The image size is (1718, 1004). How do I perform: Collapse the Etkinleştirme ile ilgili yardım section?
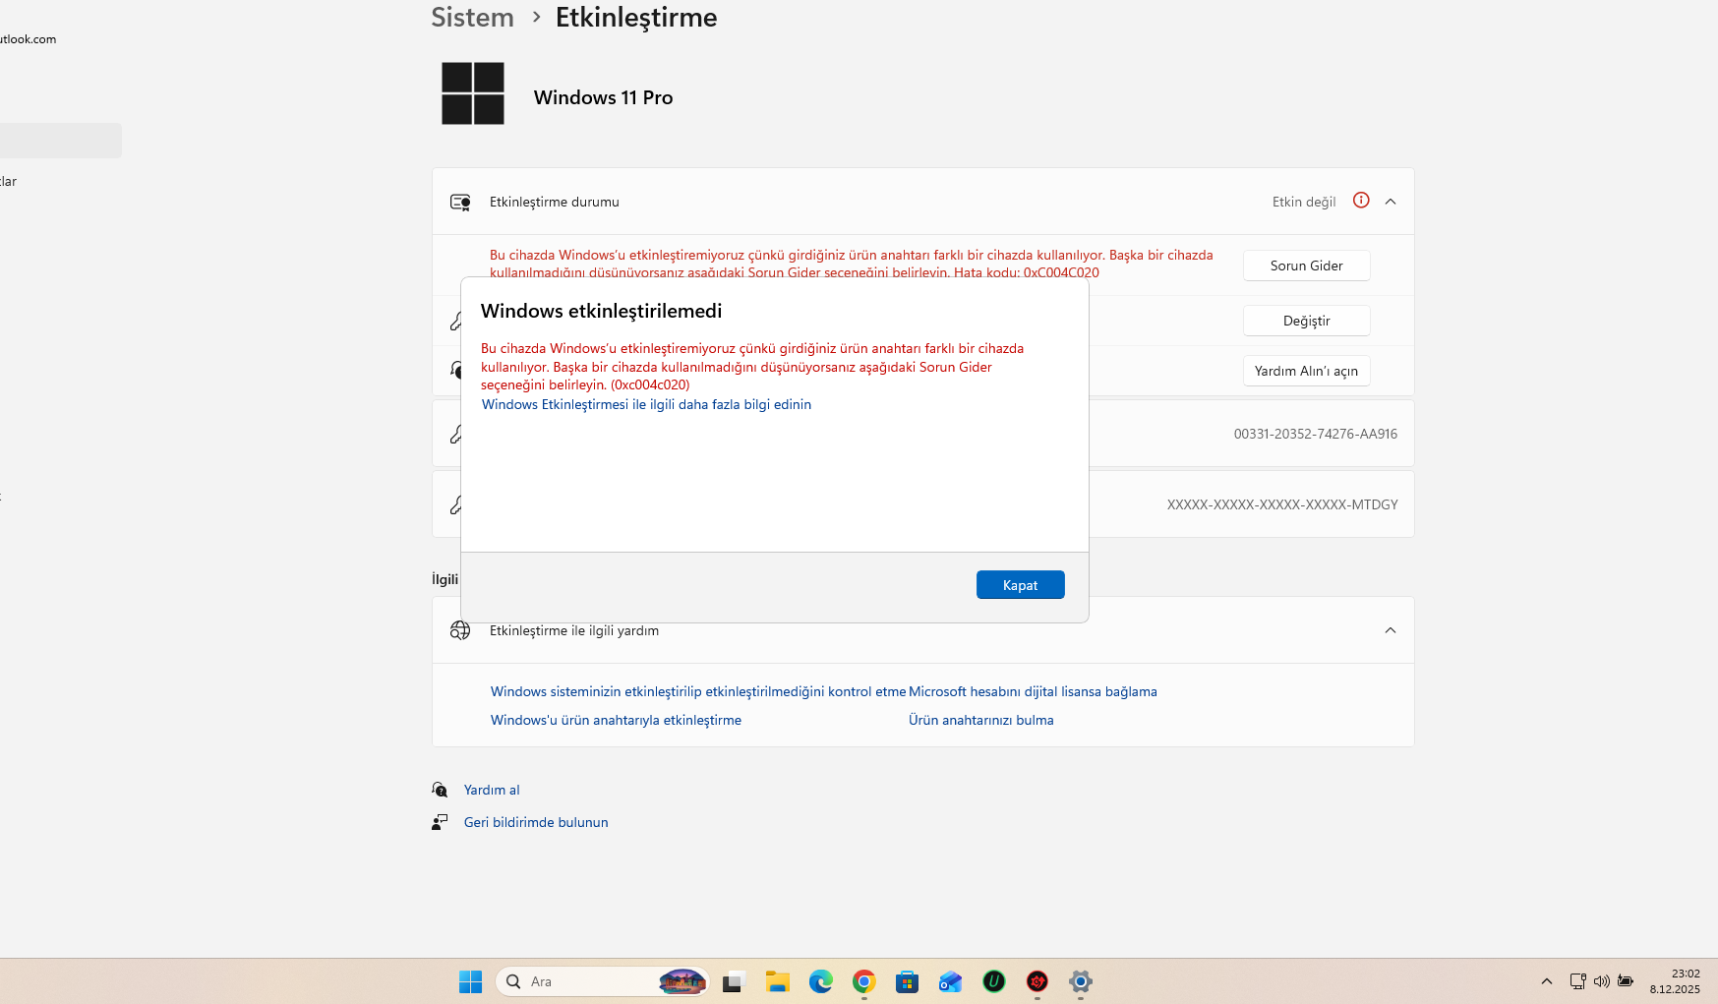(1391, 630)
